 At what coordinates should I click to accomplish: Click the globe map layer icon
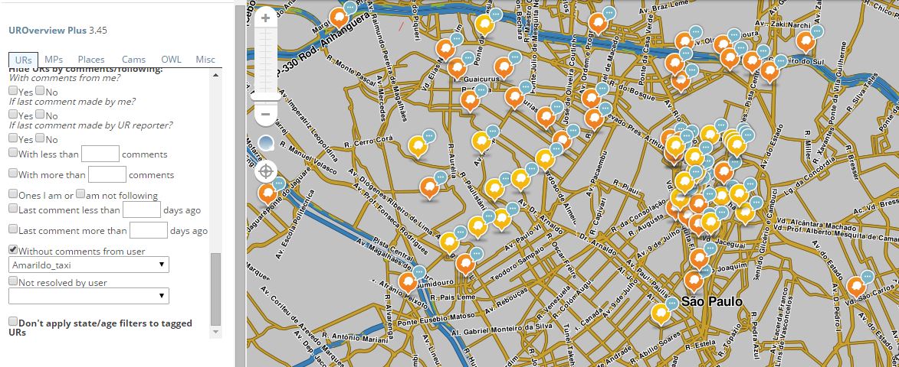[266, 143]
